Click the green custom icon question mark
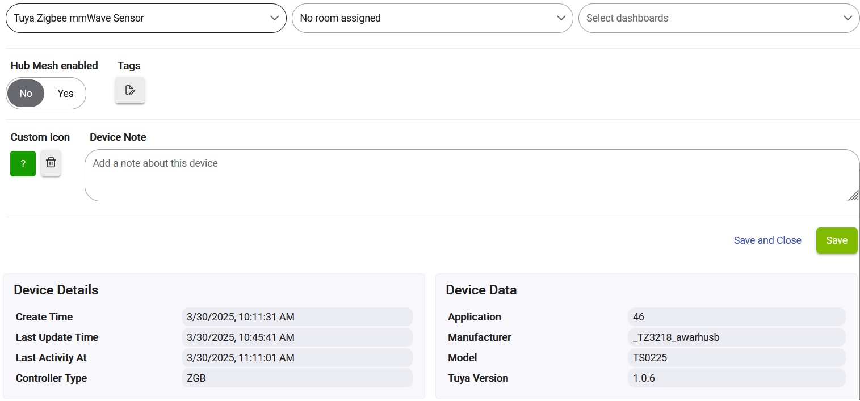 tap(23, 163)
